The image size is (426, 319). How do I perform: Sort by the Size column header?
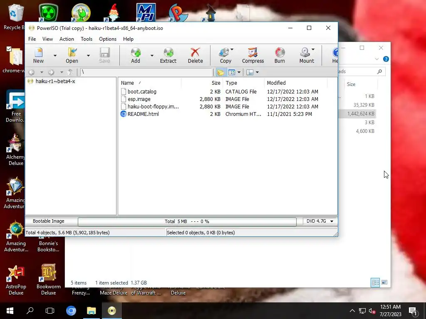pos(202,83)
